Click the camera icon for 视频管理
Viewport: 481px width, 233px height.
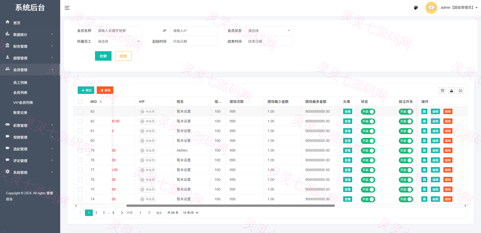coord(8,136)
